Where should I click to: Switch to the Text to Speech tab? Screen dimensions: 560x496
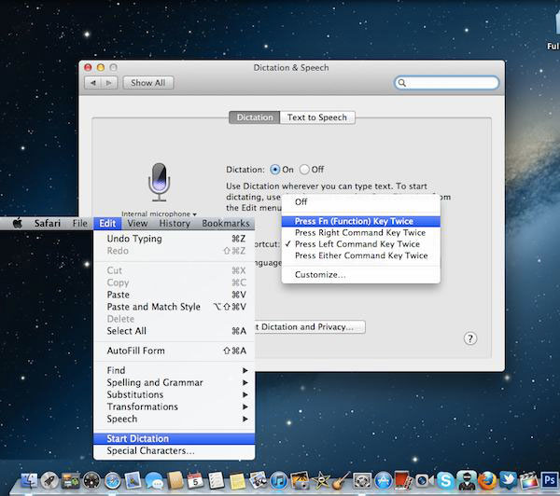tap(317, 117)
